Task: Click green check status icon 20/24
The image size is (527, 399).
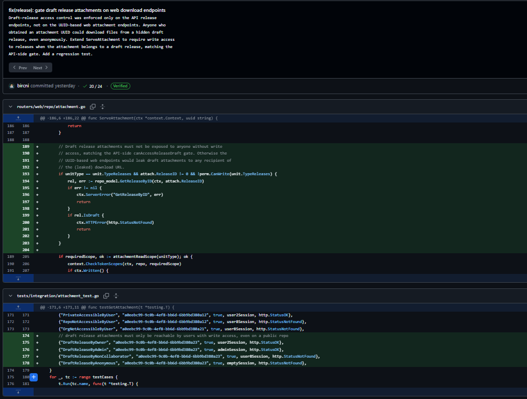Action: [85, 86]
